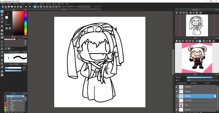219x113 pixels.
Task: Select the Hand pan tool
Action: pyautogui.click(x=2, y=75)
